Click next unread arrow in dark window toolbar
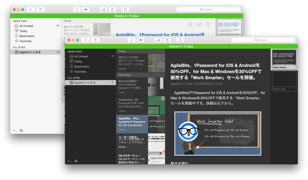This screenshot has width=308, height=180. click(140, 40)
